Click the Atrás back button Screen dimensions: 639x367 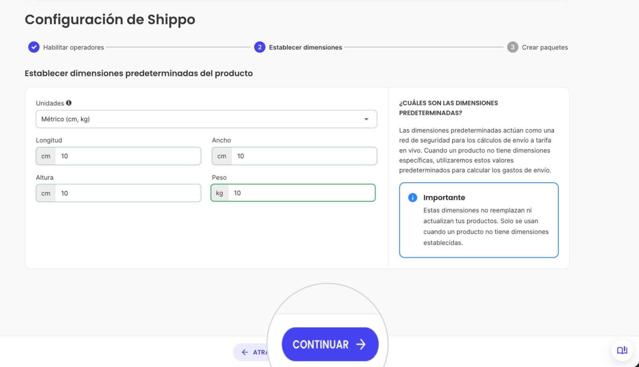251,352
